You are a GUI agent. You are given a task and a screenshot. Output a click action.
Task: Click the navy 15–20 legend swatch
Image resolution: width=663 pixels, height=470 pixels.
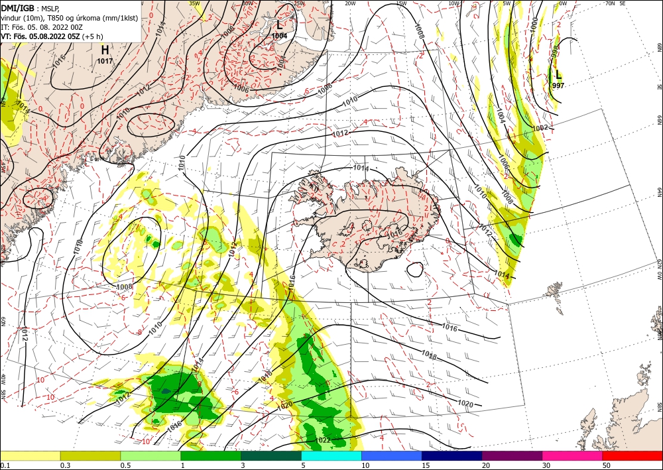[452, 455]
